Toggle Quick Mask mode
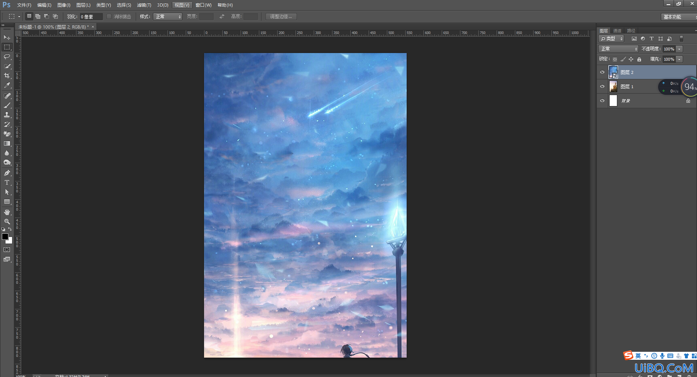This screenshot has width=697, height=377. 7,250
